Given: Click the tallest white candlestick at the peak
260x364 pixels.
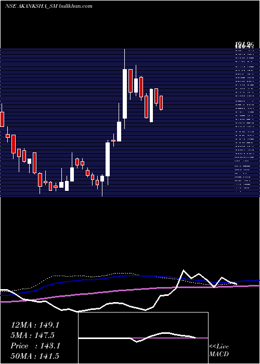Looking at the screenshot, I should point(125,94).
